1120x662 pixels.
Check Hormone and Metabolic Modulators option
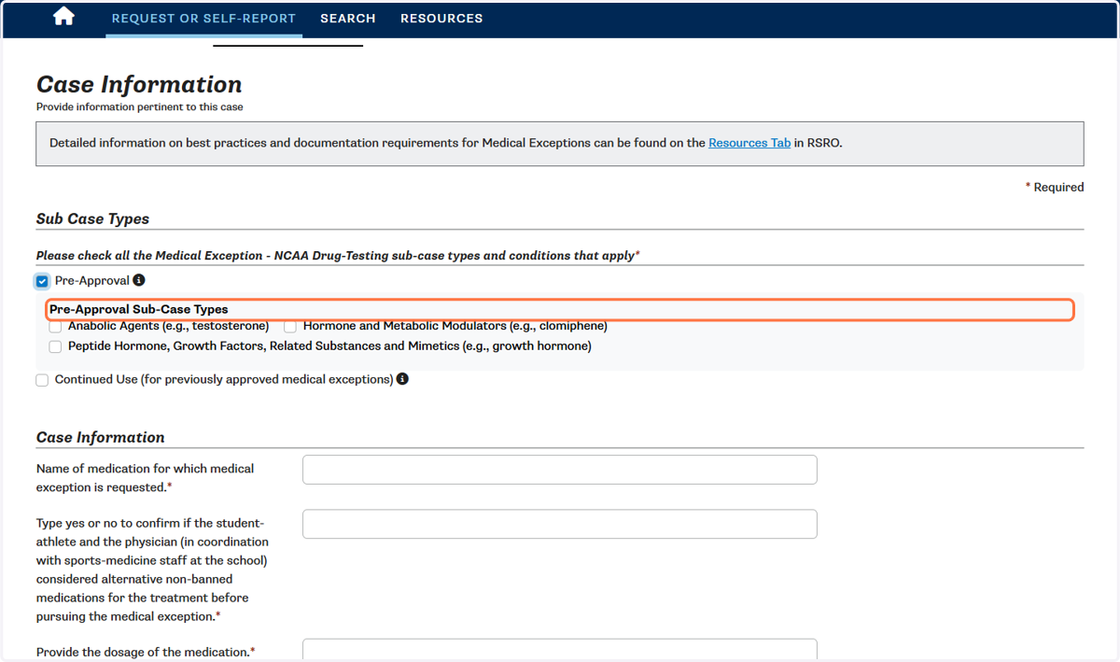coord(290,327)
